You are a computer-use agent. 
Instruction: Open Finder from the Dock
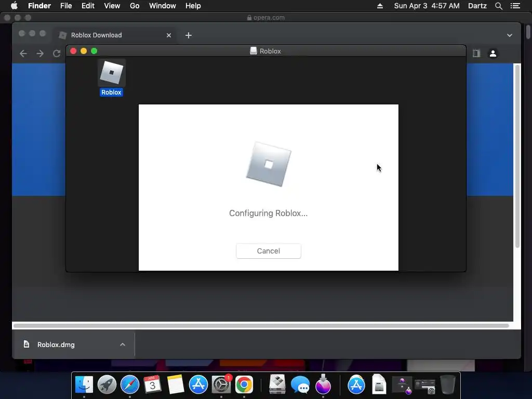[84, 385]
